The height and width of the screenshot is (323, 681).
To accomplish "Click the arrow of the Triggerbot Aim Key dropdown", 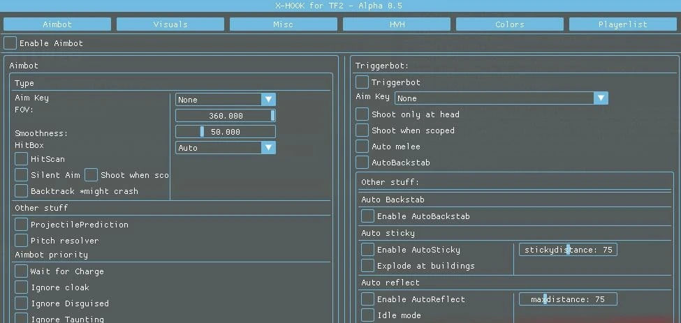I will [x=601, y=98].
